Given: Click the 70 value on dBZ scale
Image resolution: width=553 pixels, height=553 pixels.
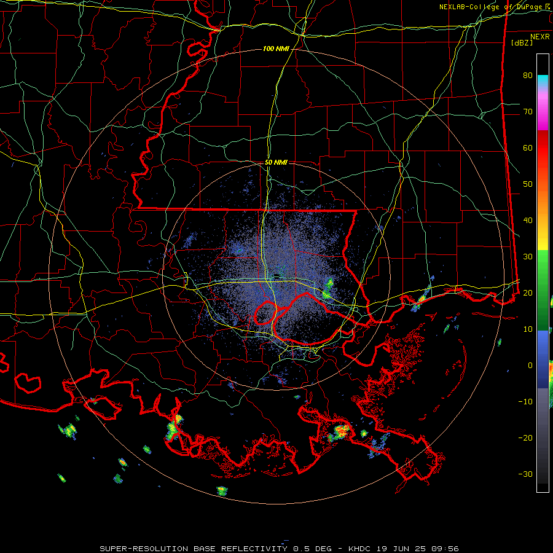Looking at the screenshot, I should 528,112.
